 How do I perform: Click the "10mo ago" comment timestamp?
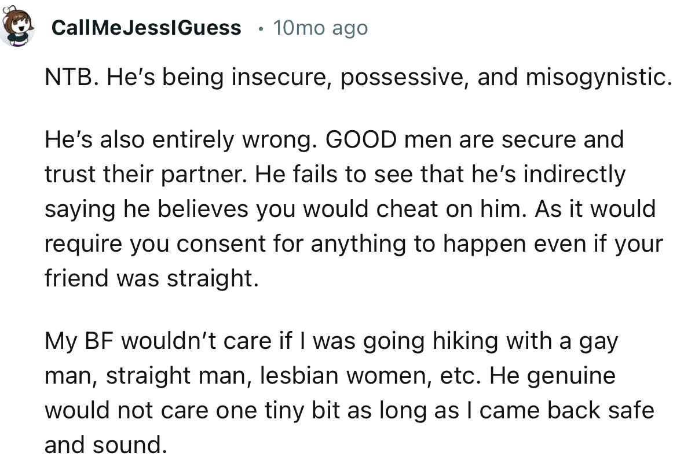(320, 27)
